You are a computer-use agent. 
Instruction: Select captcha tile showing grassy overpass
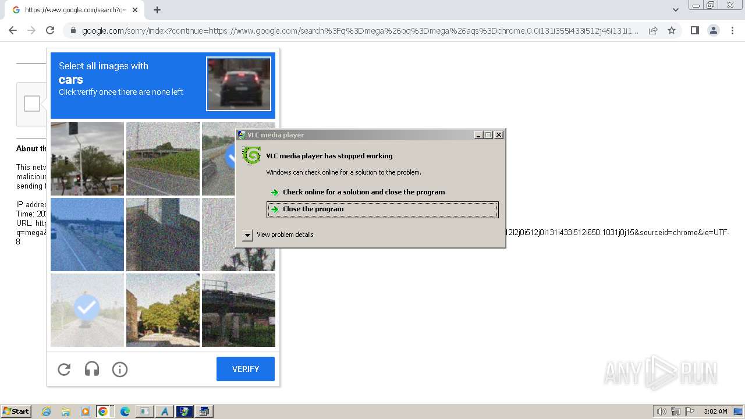click(163, 159)
